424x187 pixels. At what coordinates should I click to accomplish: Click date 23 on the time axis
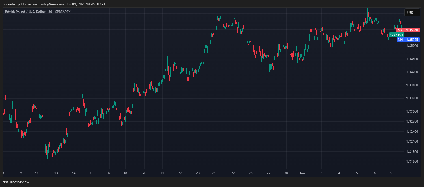point(198,173)
